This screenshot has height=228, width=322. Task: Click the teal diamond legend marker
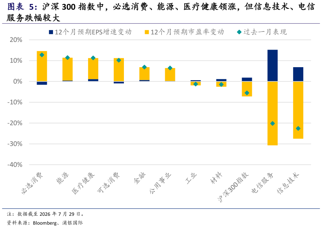tap(239, 32)
